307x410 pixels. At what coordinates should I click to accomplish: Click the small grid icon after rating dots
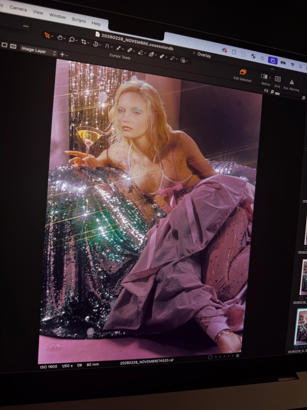click(238, 356)
